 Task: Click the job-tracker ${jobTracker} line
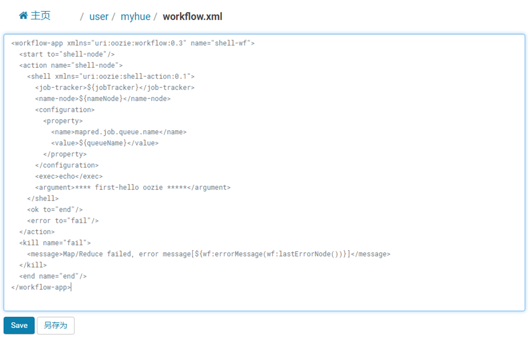pyautogui.click(x=115, y=88)
